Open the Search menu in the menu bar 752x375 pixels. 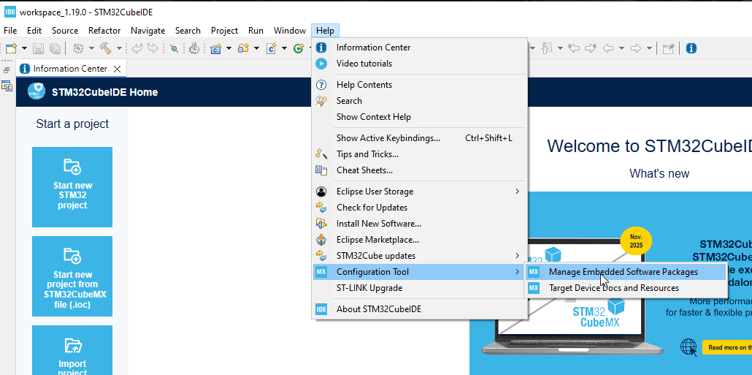[188, 31]
